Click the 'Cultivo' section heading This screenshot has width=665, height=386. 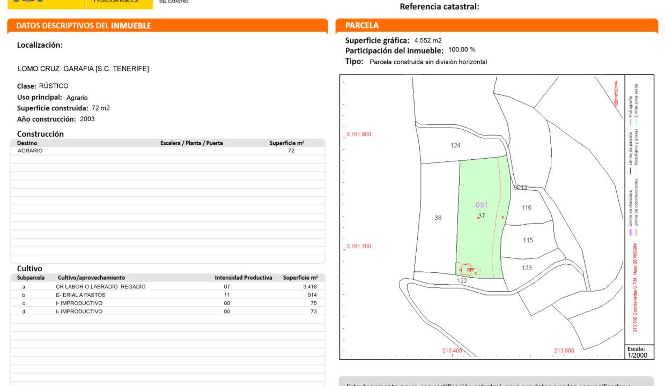pyautogui.click(x=29, y=269)
